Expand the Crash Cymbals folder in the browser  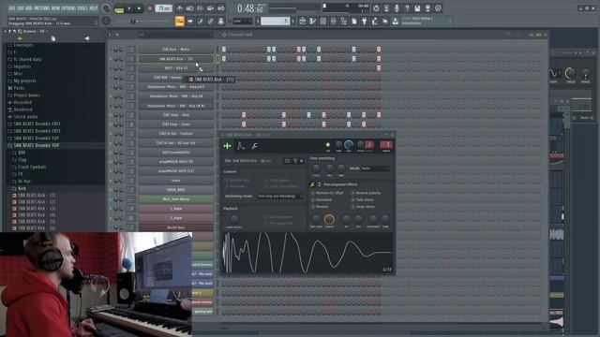click(x=32, y=167)
